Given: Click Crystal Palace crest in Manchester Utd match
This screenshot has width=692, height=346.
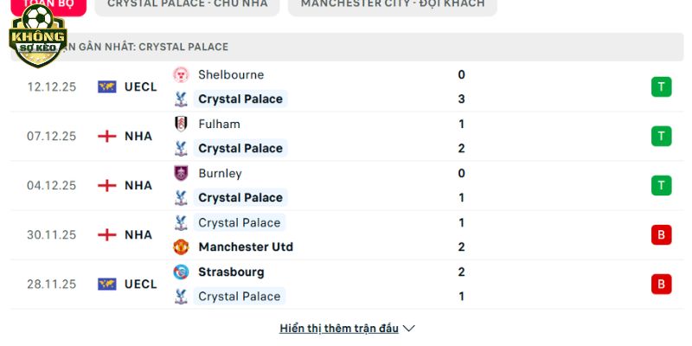Looking at the screenshot, I should coord(181,222).
